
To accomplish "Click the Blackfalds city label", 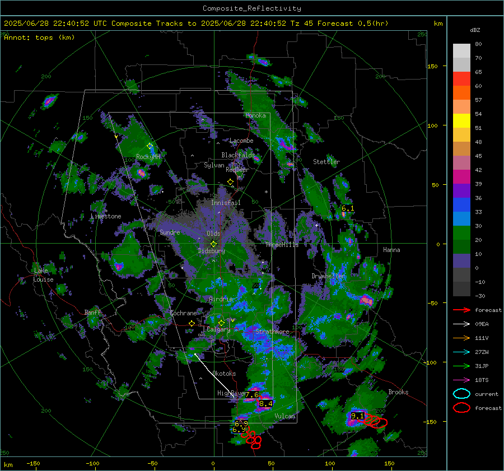I will pyautogui.click(x=238, y=155).
